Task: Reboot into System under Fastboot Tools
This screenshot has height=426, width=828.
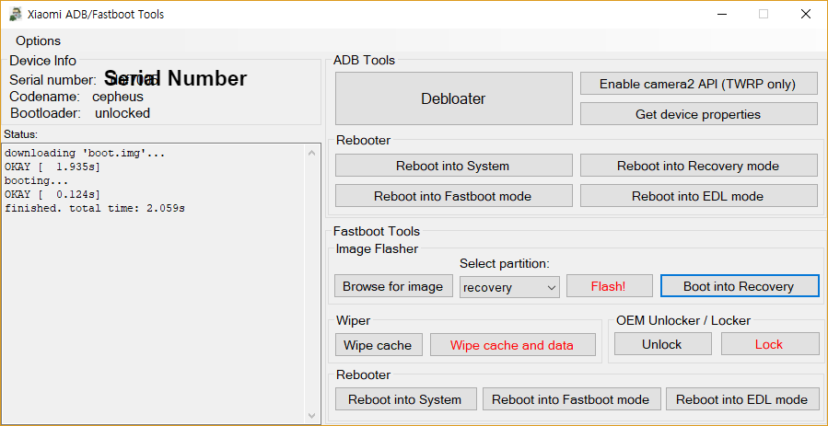Action: click(x=405, y=399)
